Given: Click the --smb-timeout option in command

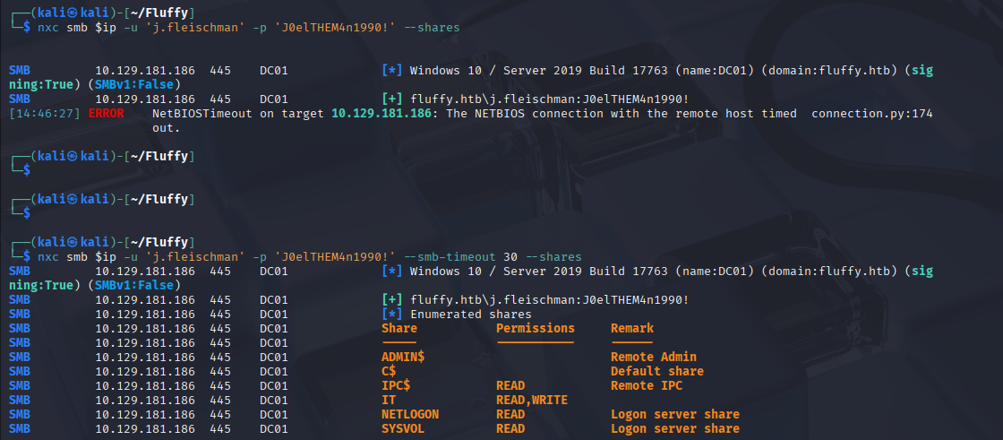Looking at the screenshot, I should [450, 257].
